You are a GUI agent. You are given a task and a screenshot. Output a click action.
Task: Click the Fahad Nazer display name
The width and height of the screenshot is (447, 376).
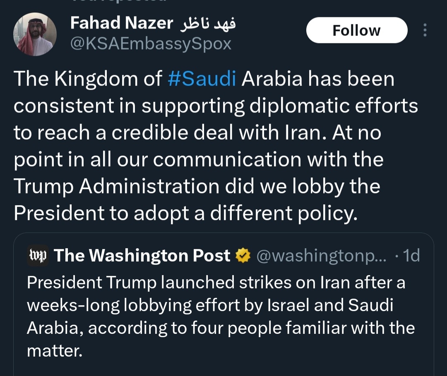click(x=122, y=24)
